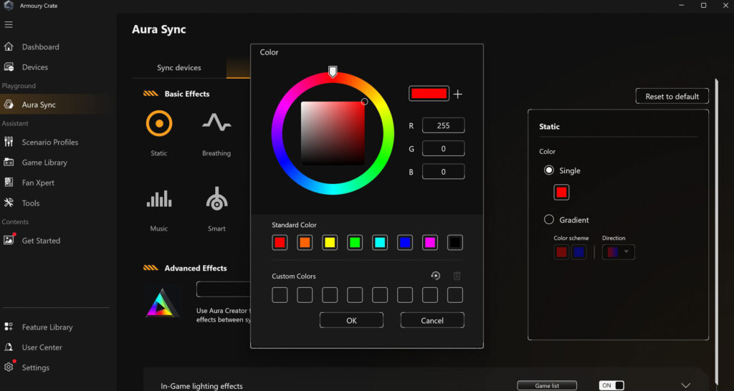Click the red Single color swatch
This screenshot has height=391, width=734.
tap(561, 192)
